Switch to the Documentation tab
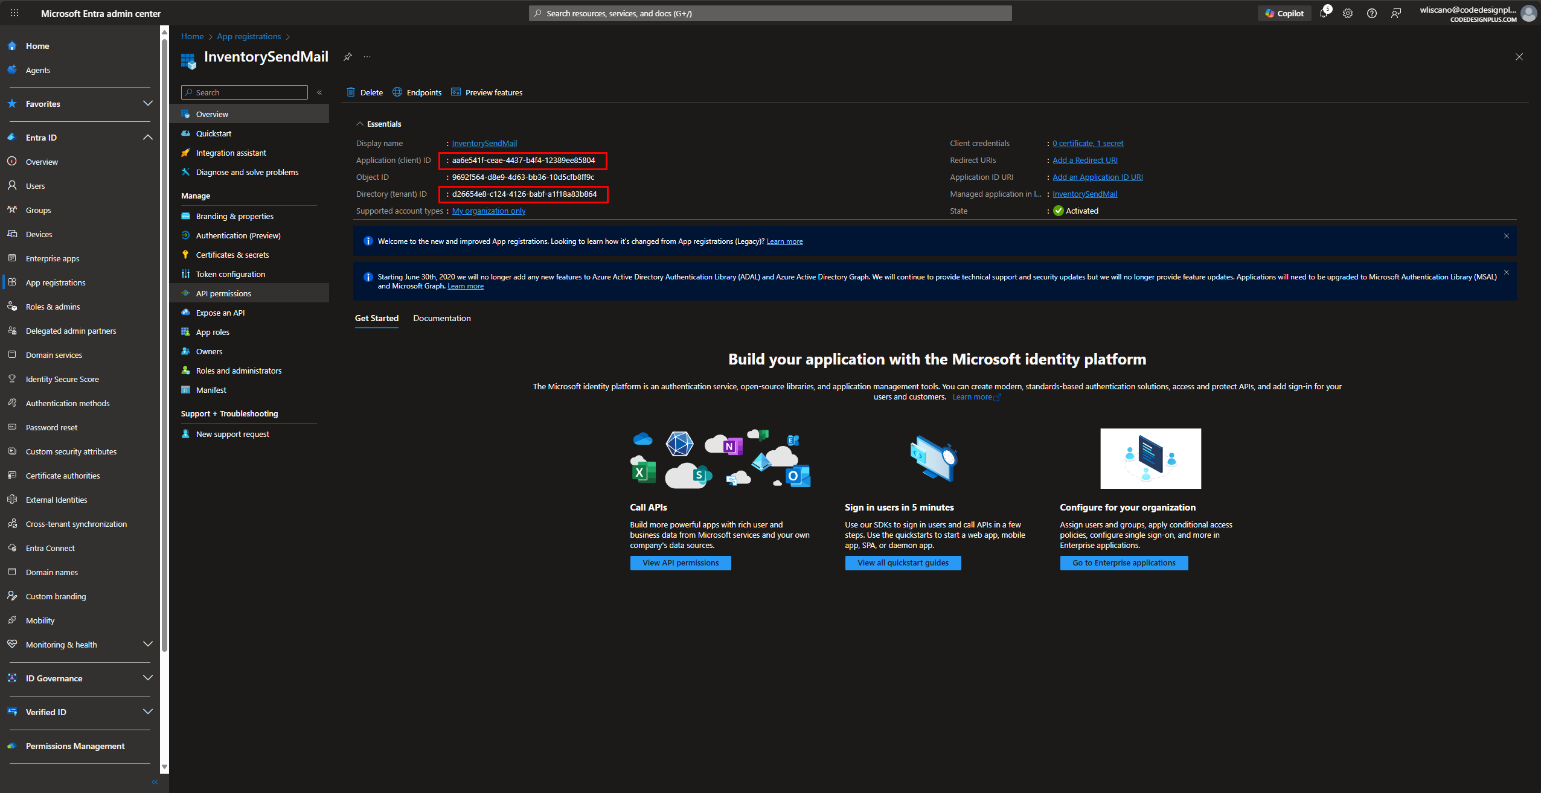The width and height of the screenshot is (1541, 793). click(x=442, y=318)
